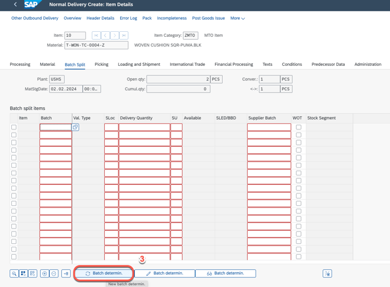Click the deselect all rows icon
The width and height of the screenshot is (390, 287).
click(32, 273)
